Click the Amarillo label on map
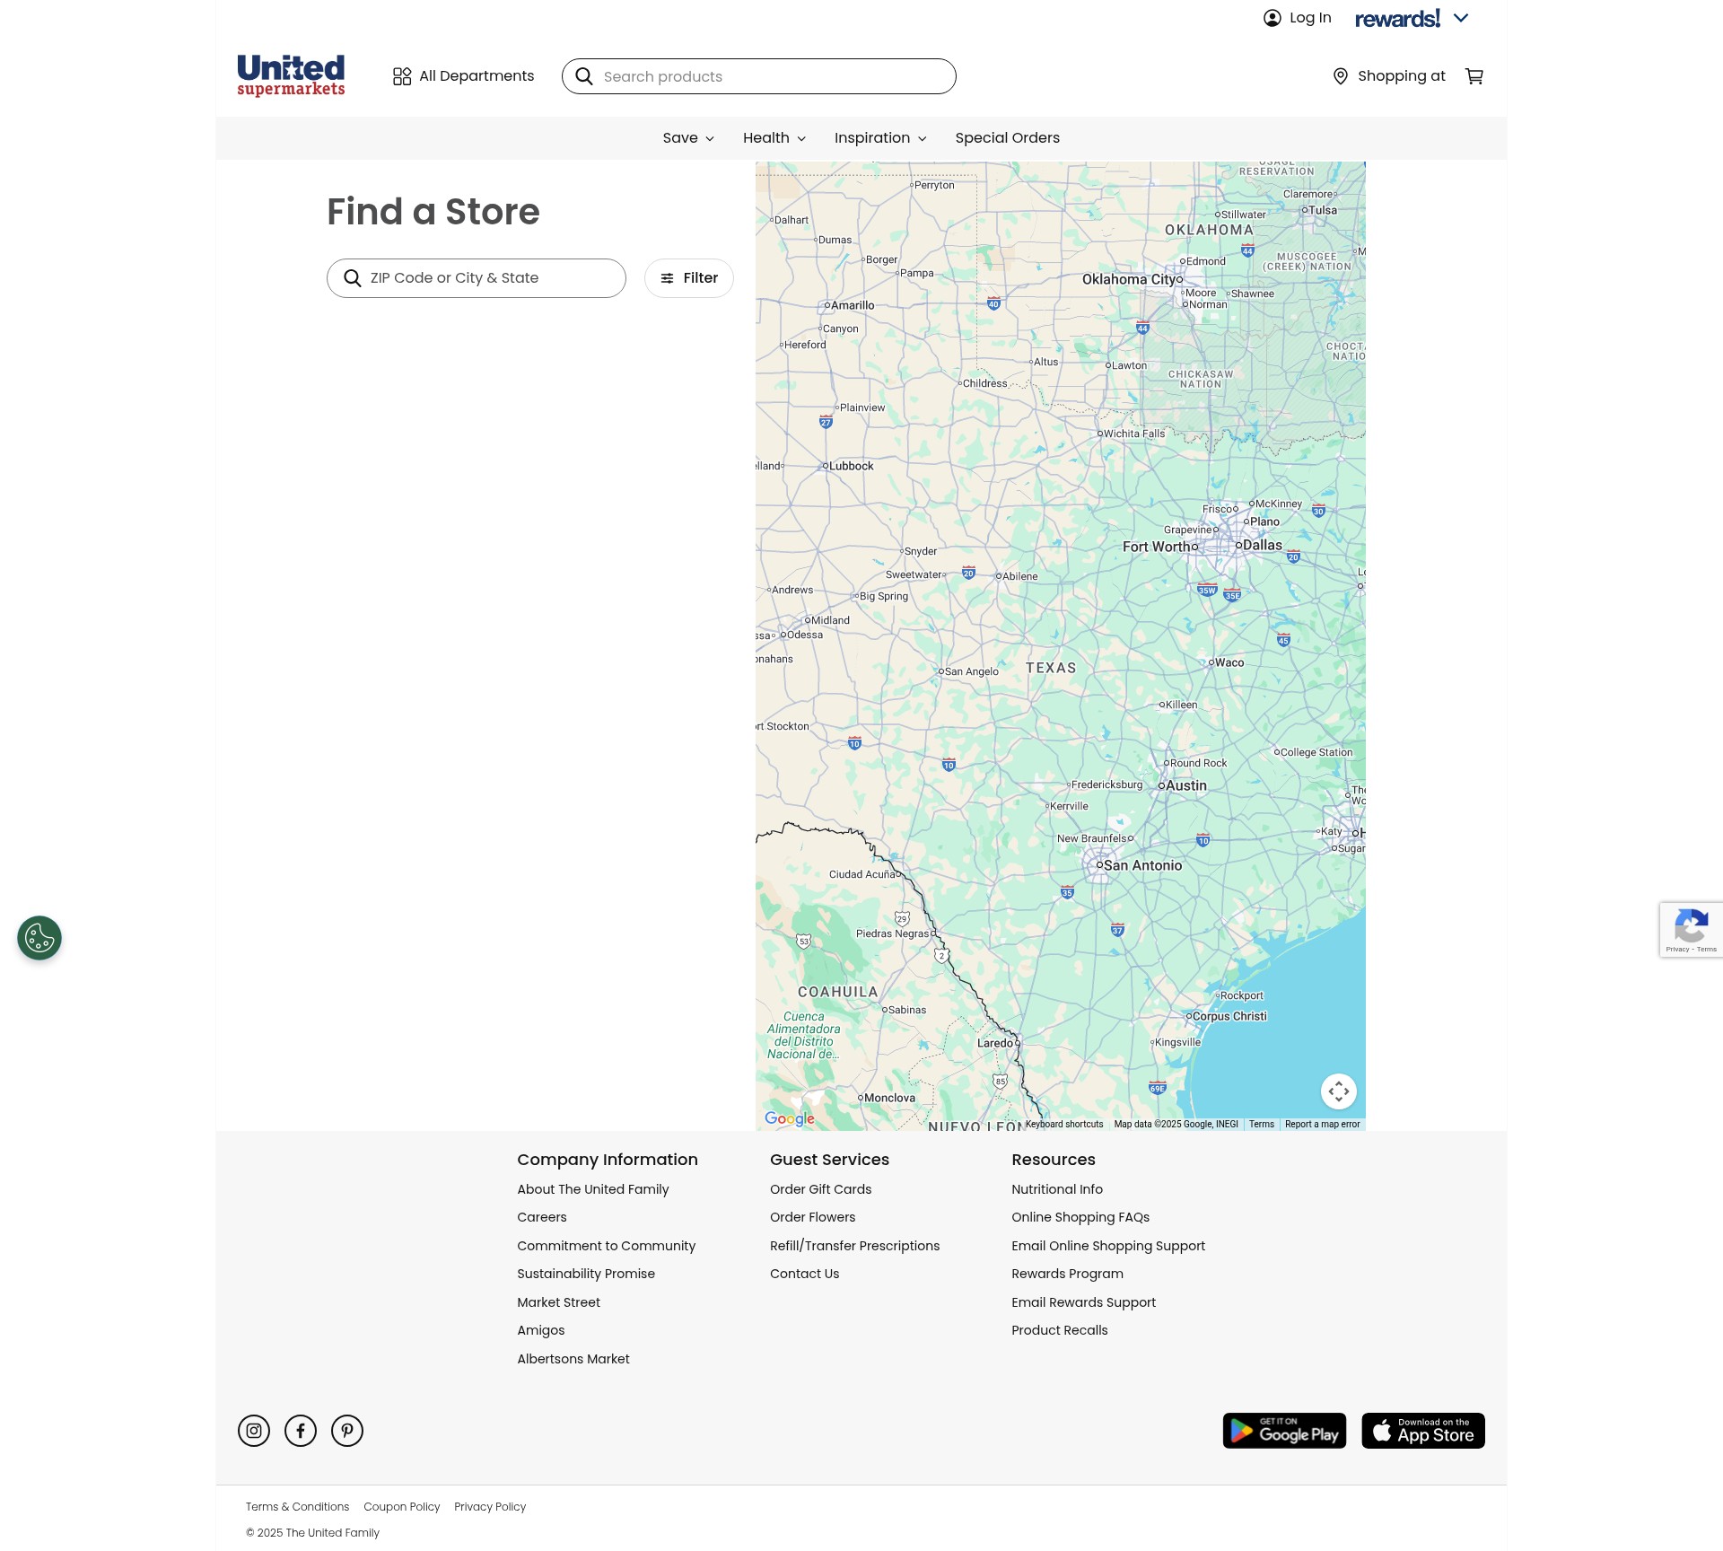This screenshot has height=1551, width=1723. pyautogui.click(x=852, y=306)
